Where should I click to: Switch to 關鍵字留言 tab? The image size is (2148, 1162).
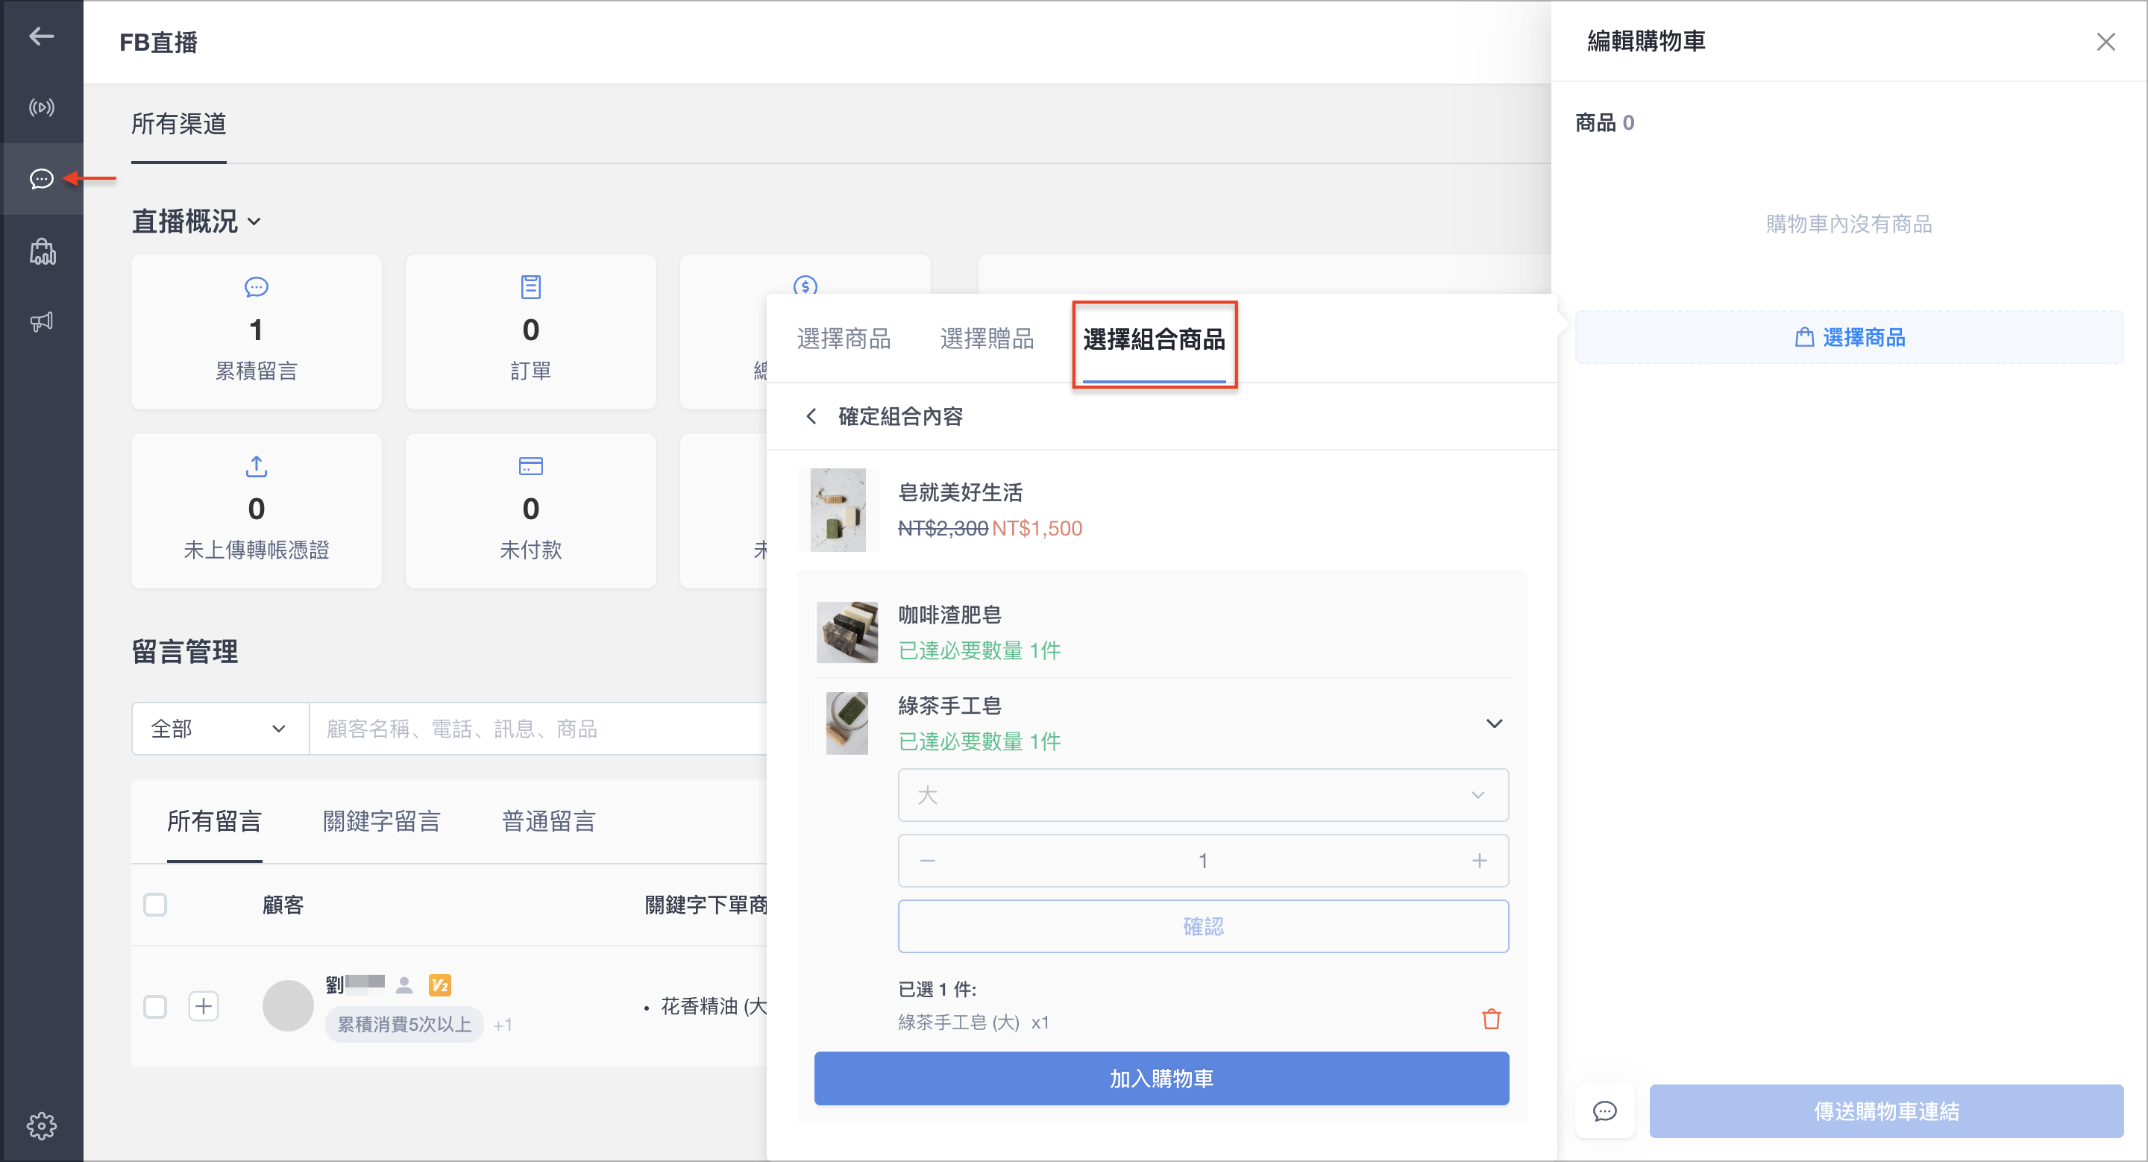[381, 821]
